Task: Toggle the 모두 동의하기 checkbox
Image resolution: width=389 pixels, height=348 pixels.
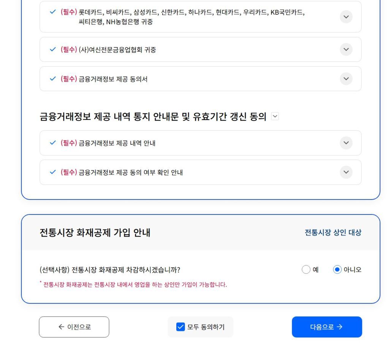Action: click(x=180, y=326)
